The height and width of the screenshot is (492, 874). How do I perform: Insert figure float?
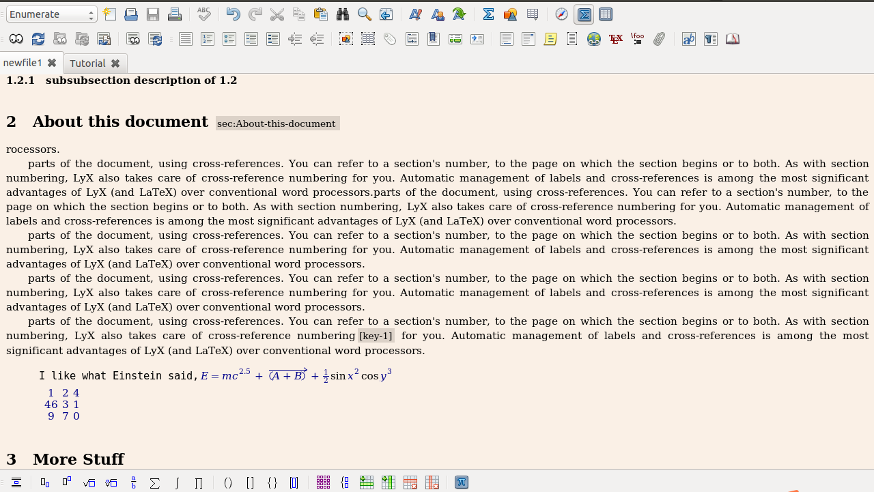346,39
